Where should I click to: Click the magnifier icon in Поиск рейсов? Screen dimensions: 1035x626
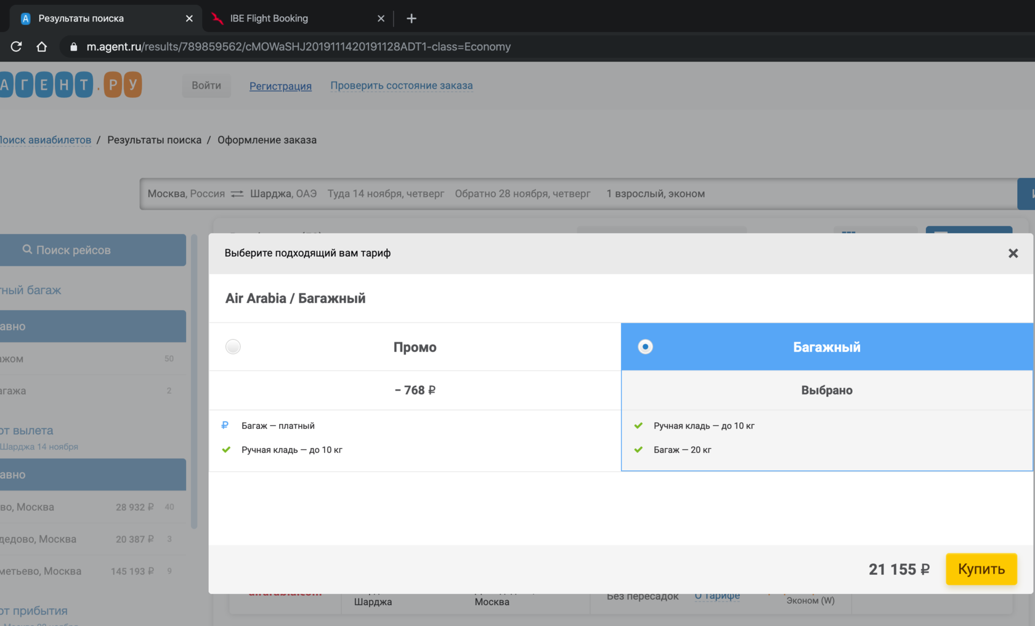click(x=27, y=249)
